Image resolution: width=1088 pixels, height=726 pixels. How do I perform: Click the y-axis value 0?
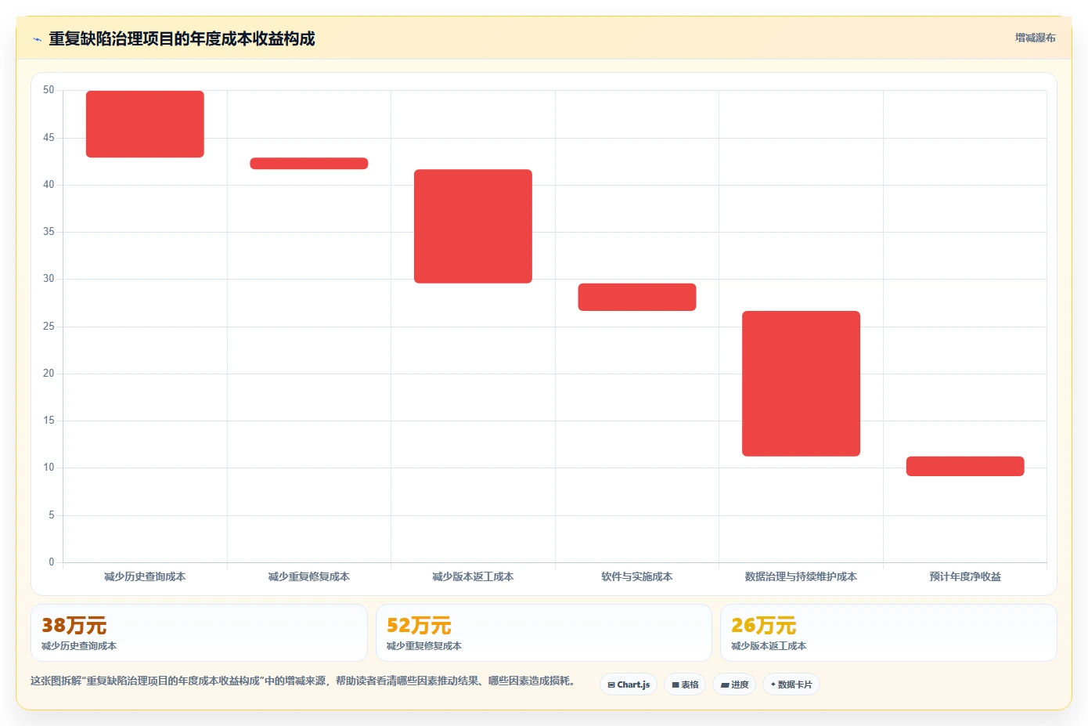click(x=52, y=562)
